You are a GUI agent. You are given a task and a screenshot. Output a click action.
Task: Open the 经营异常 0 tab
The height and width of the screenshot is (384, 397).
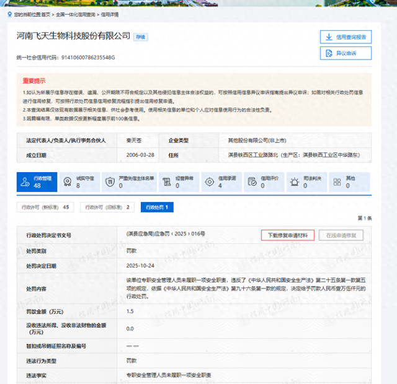point(179,182)
